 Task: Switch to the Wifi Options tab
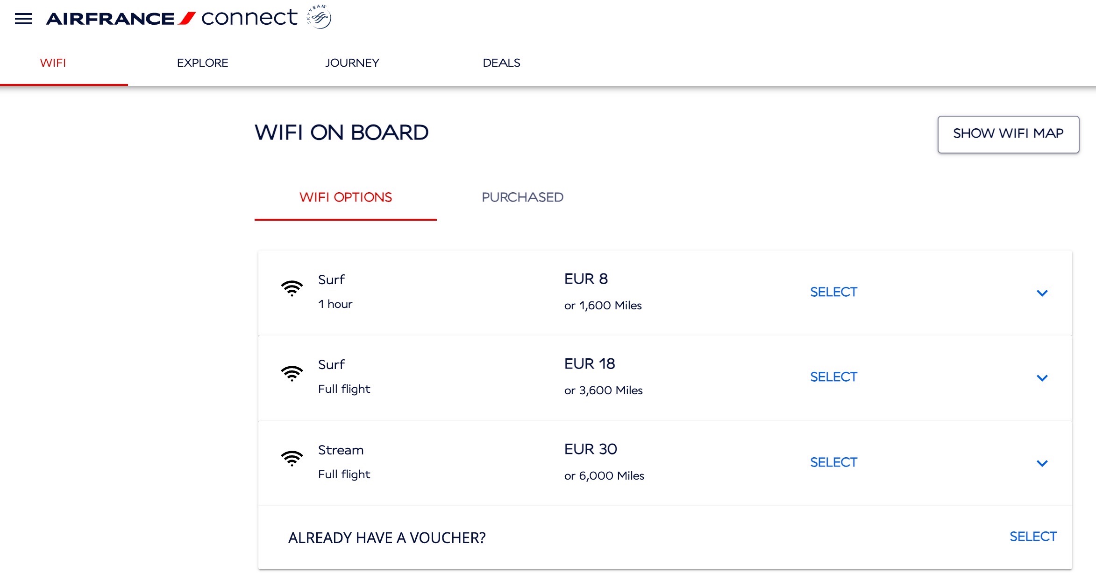(346, 197)
